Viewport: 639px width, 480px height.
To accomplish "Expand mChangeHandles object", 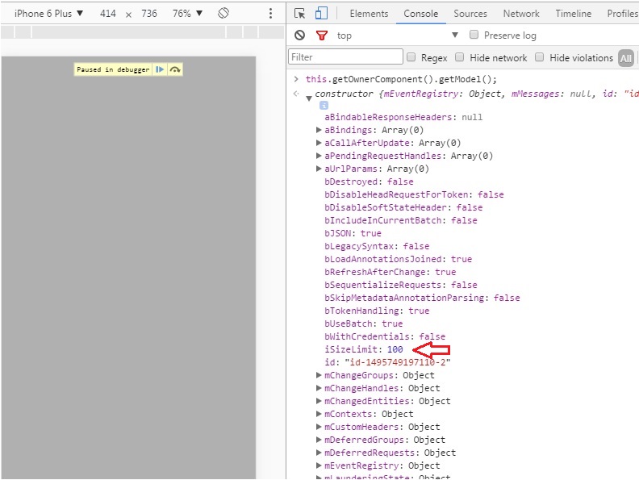I will [319, 388].
